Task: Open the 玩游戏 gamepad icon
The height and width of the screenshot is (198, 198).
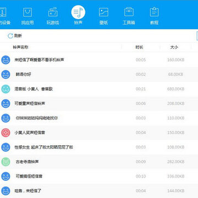Action: (x=53, y=13)
